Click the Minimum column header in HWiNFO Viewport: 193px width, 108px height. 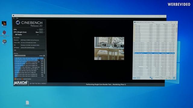158,25
